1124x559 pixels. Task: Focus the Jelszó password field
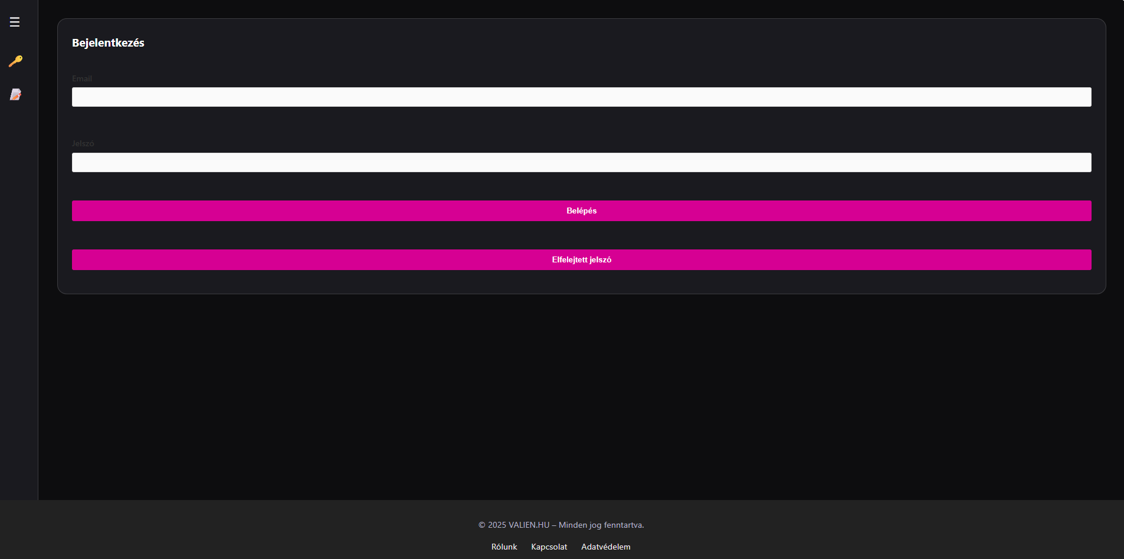tap(581, 163)
